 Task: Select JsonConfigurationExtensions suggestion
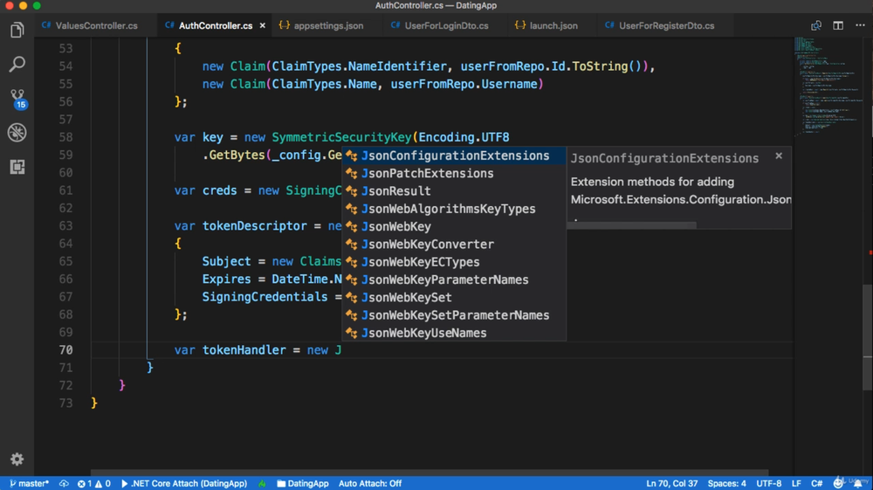[454, 155]
